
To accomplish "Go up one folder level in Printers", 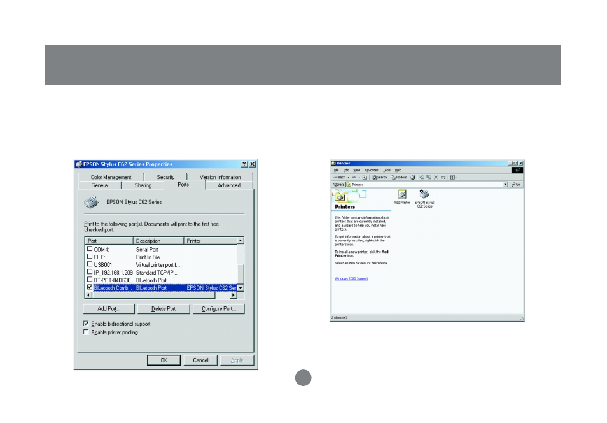I will (365, 178).
